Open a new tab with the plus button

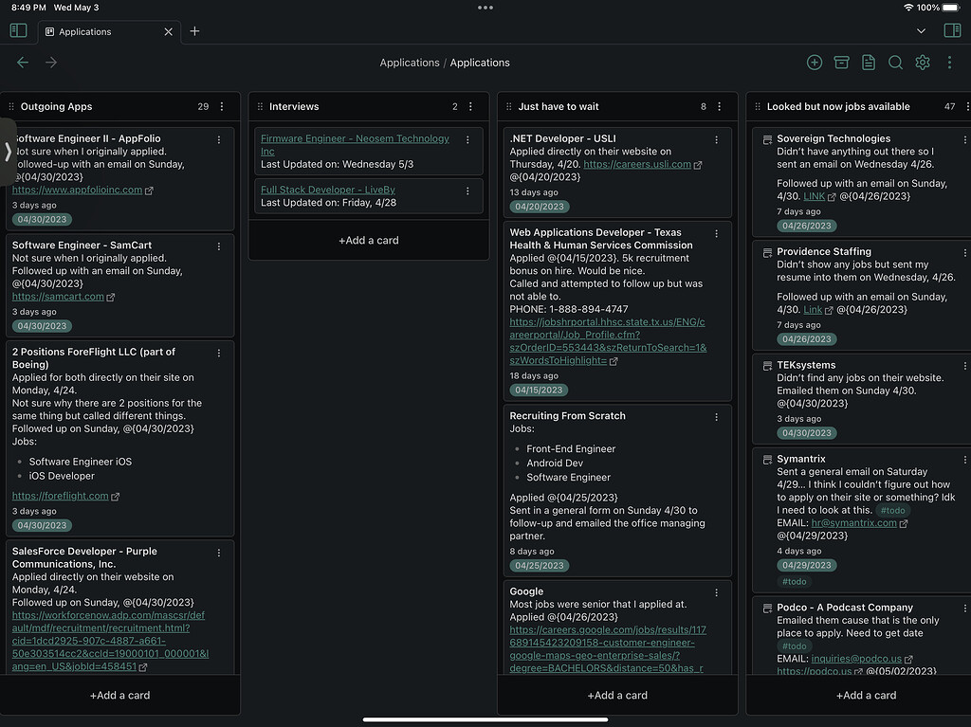[x=194, y=30]
